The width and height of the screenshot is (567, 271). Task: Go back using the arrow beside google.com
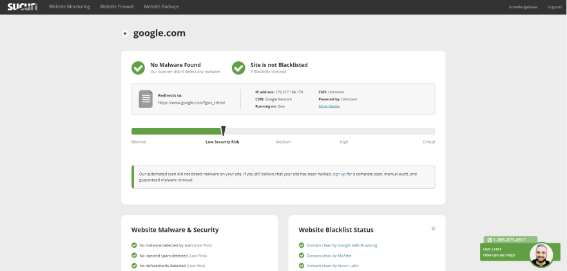coord(125,33)
